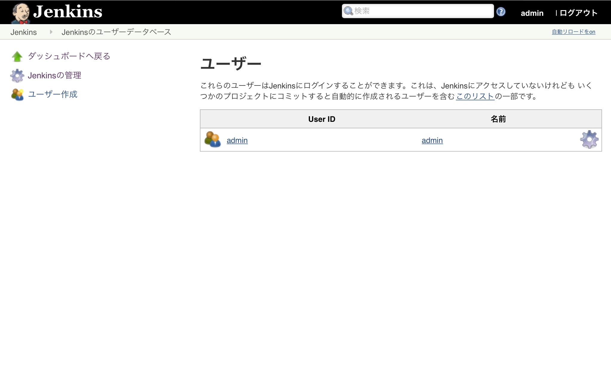Enable auto reload via 自動リロードをon

[x=573, y=32]
